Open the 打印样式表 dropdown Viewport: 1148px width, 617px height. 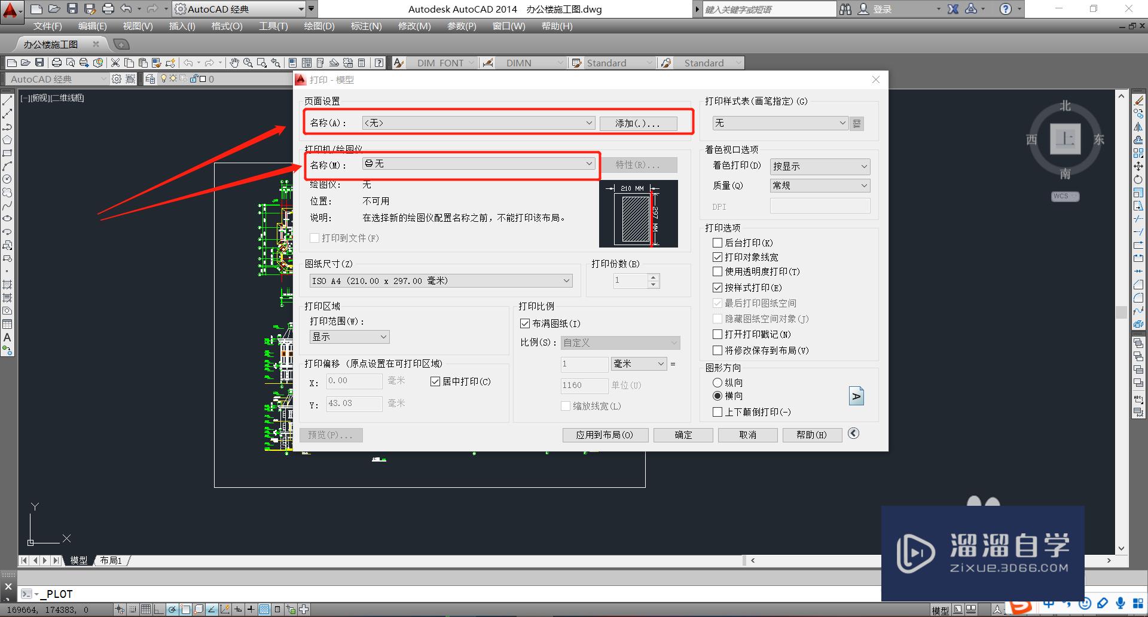(780, 123)
